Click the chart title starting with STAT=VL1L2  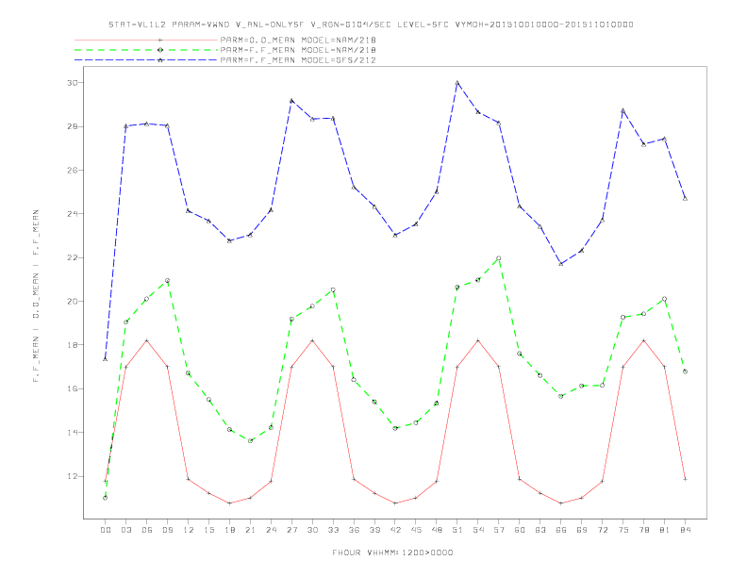click(x=371, y=25)
